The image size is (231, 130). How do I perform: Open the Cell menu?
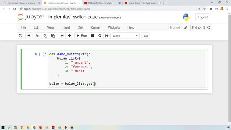pos(80,27)
